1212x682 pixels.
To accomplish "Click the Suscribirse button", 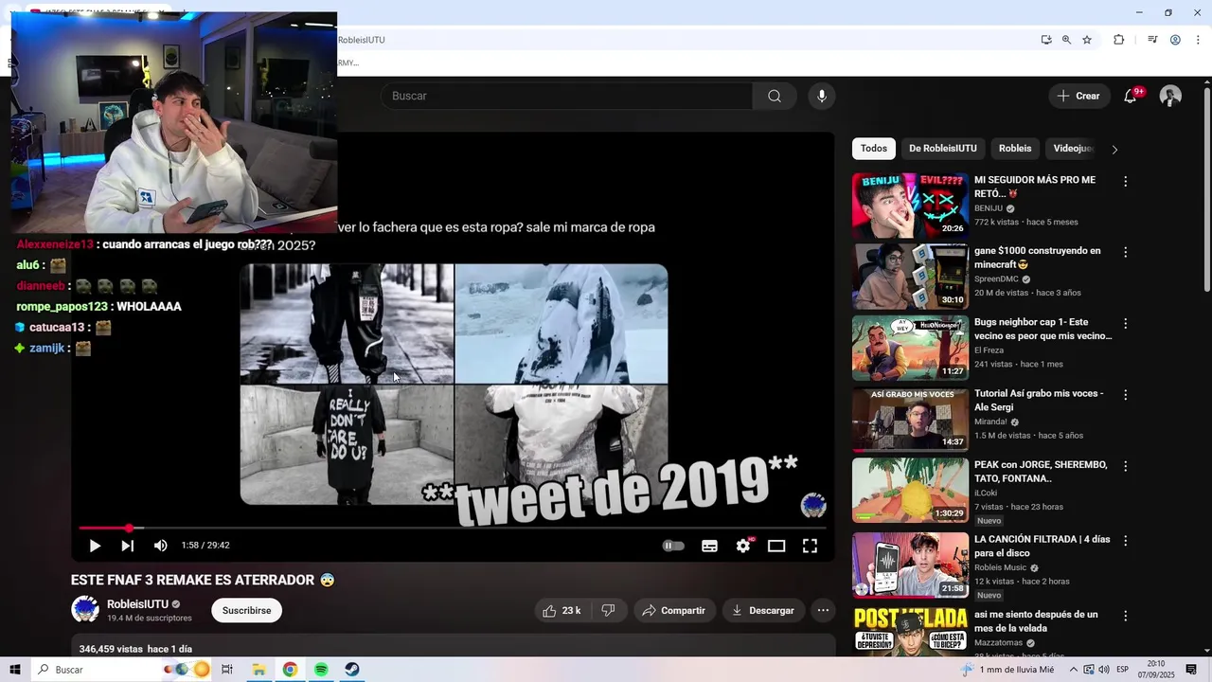I will point(246,611).
